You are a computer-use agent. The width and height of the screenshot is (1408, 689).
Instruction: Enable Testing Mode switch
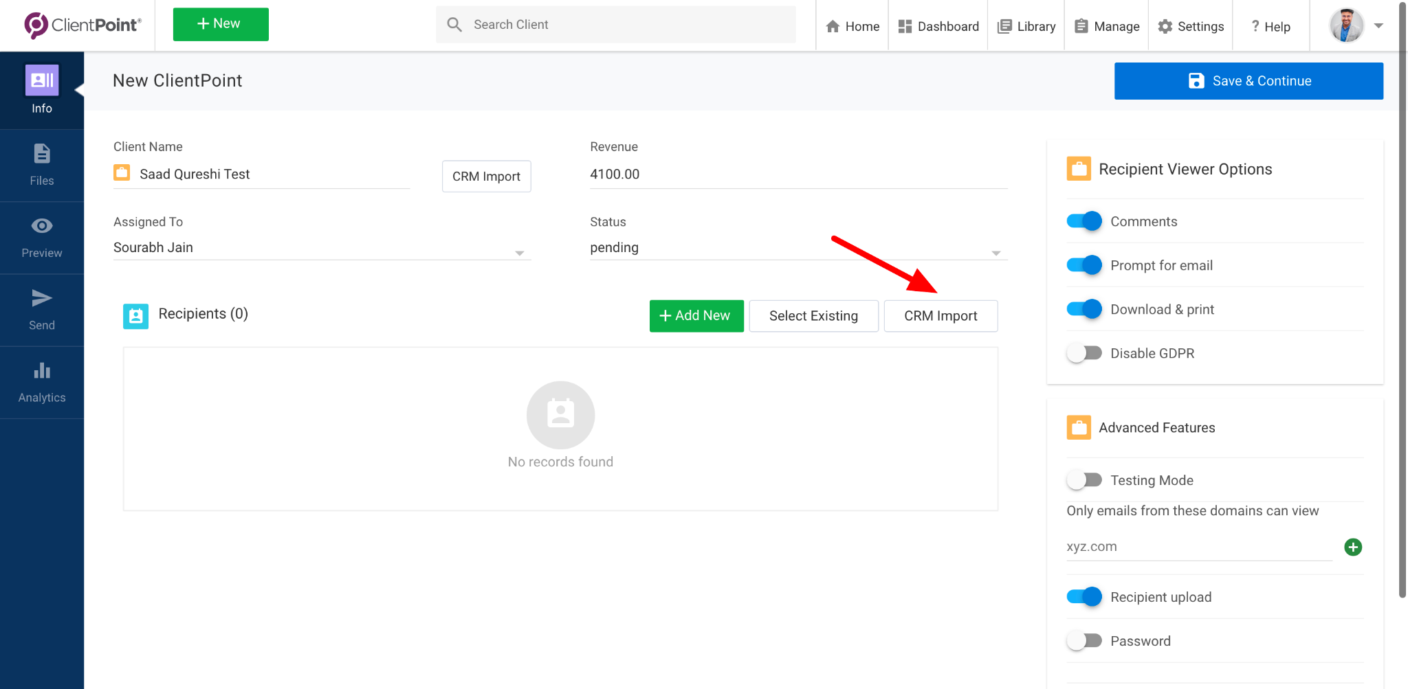coord(1084,480)
